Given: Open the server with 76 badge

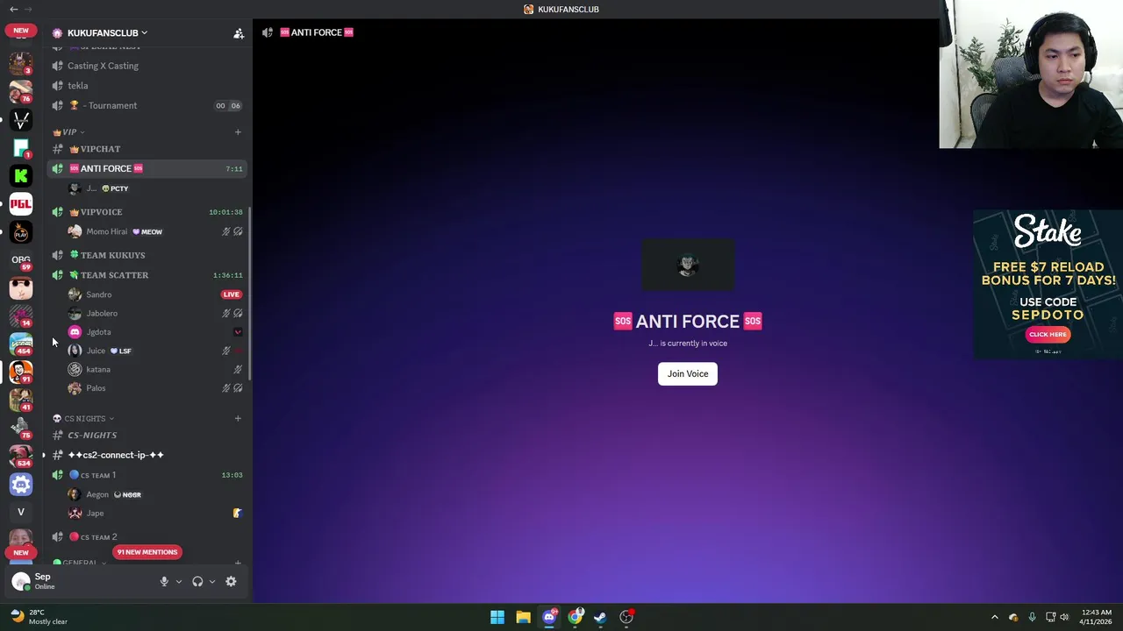Looking at the screenshot, I should tap(21, 91).
